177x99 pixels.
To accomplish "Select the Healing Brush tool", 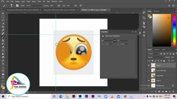I will coord(3,34).
